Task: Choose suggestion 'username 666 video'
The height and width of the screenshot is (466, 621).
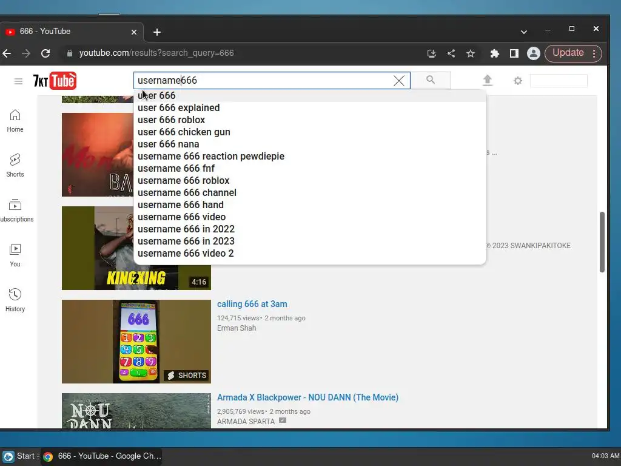Action: [x=310, y=217]
